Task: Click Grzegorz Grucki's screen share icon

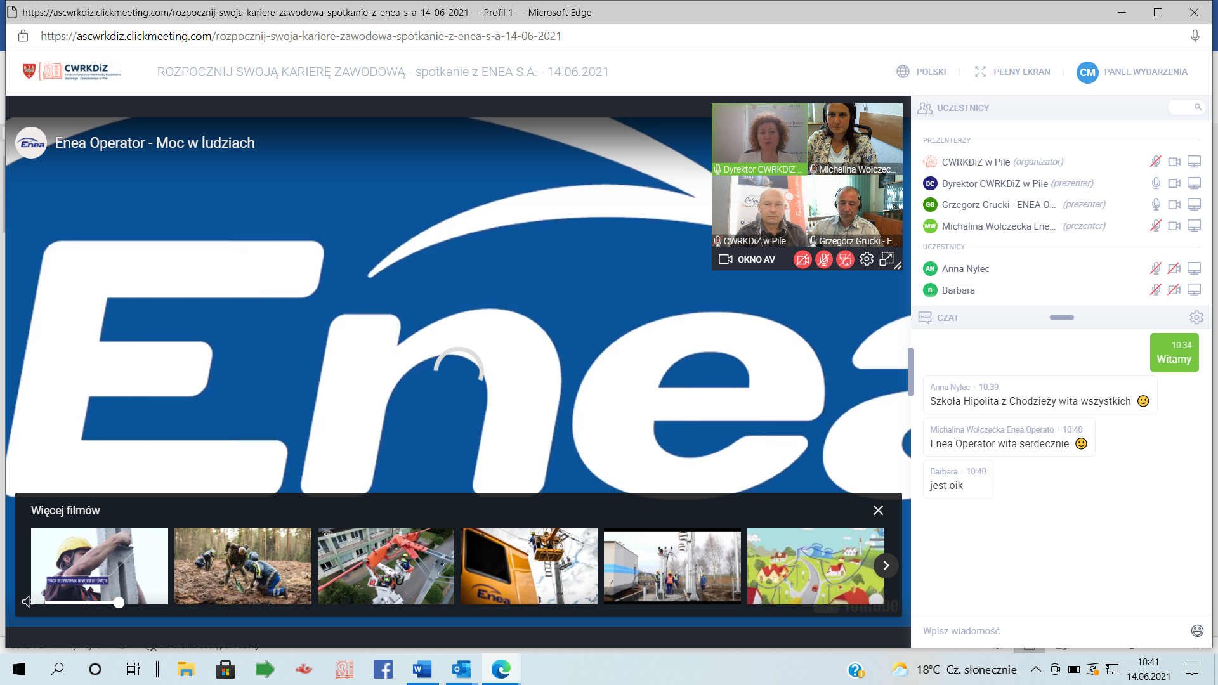Action: (x=1194, y=204)
